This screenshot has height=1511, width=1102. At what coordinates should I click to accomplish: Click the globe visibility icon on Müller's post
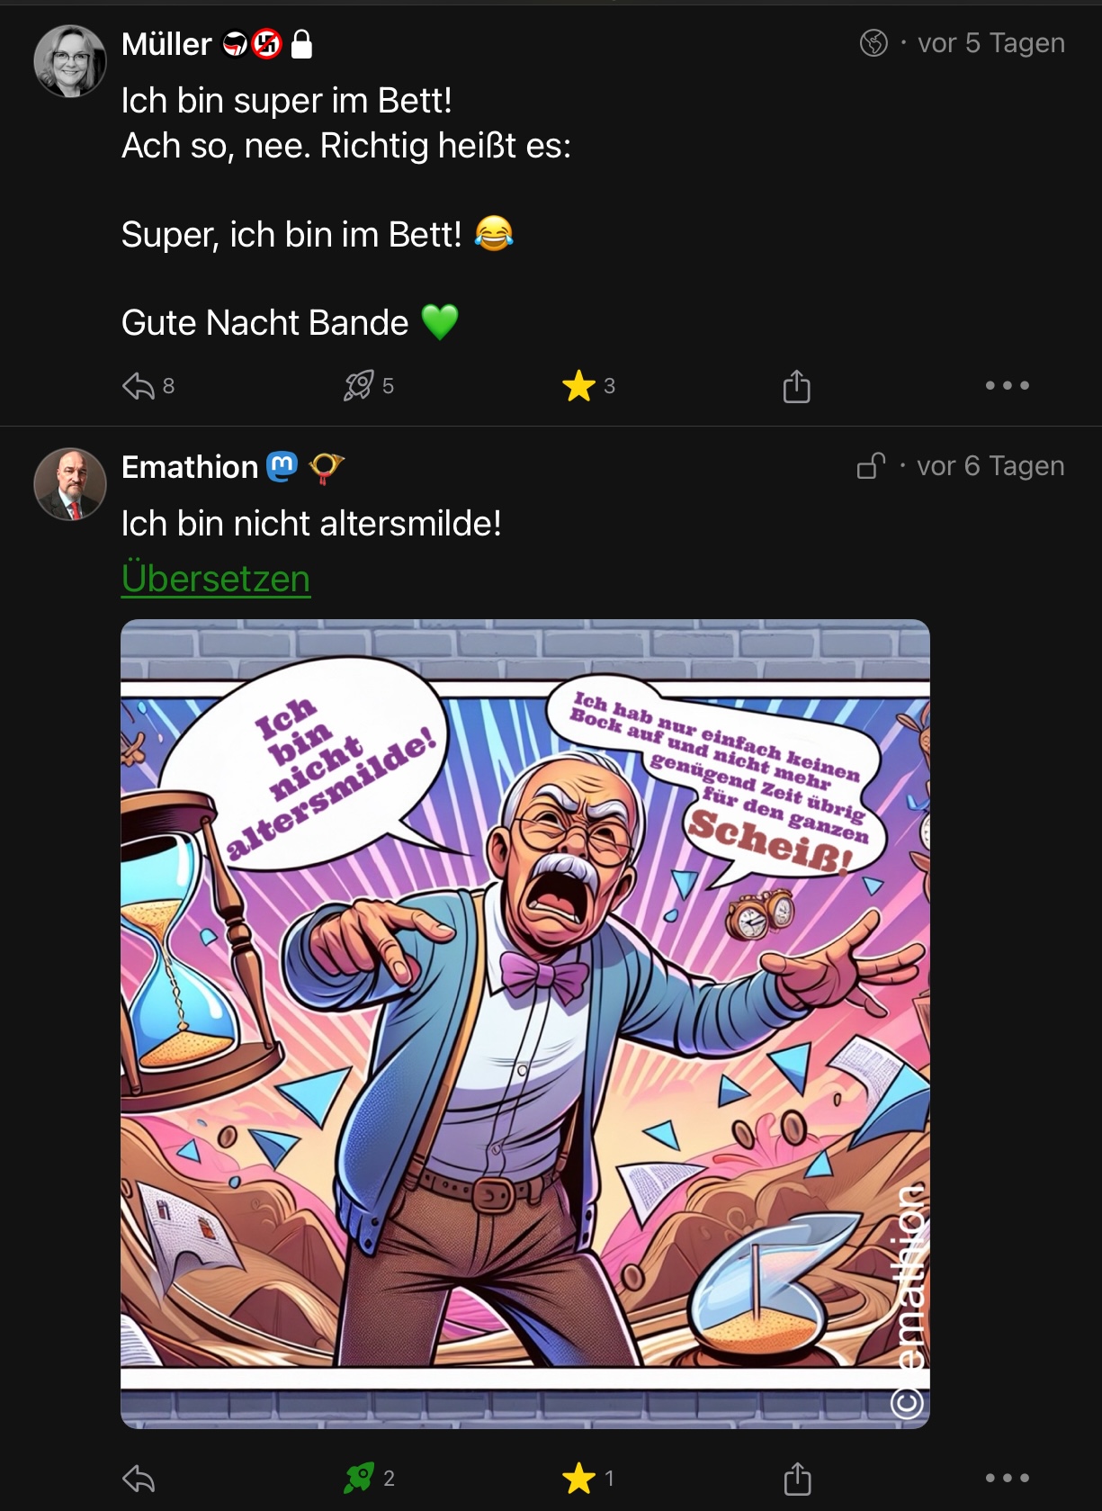click(874, 43)
